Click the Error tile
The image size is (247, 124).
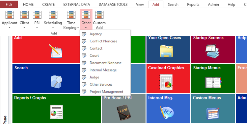coord(241,78)
